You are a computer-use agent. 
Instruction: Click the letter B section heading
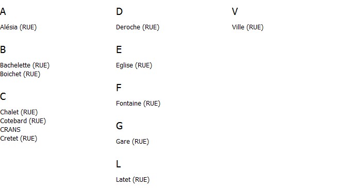3,49
